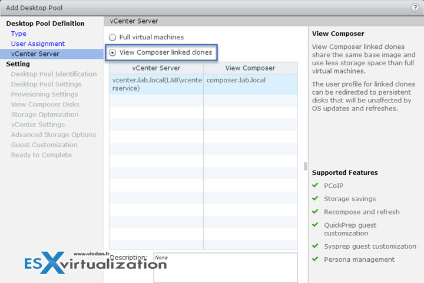424x283 pixels.
Task: Click the PCoIP feature text
Action: 334,186
